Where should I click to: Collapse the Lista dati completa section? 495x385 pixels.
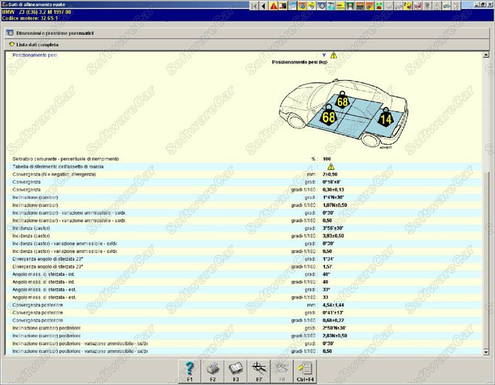coord(247,44)
